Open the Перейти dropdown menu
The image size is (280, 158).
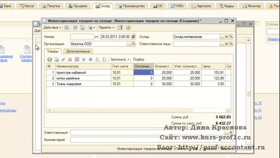[106, 28]
